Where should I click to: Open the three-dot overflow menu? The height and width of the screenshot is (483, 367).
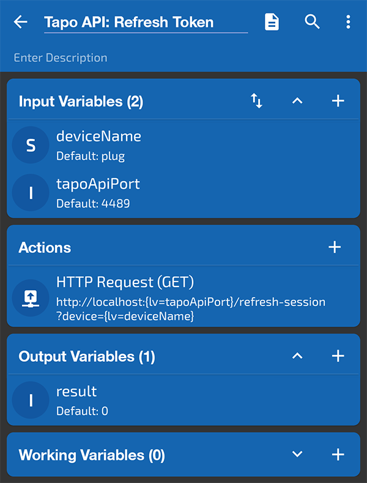click(348, 22)
